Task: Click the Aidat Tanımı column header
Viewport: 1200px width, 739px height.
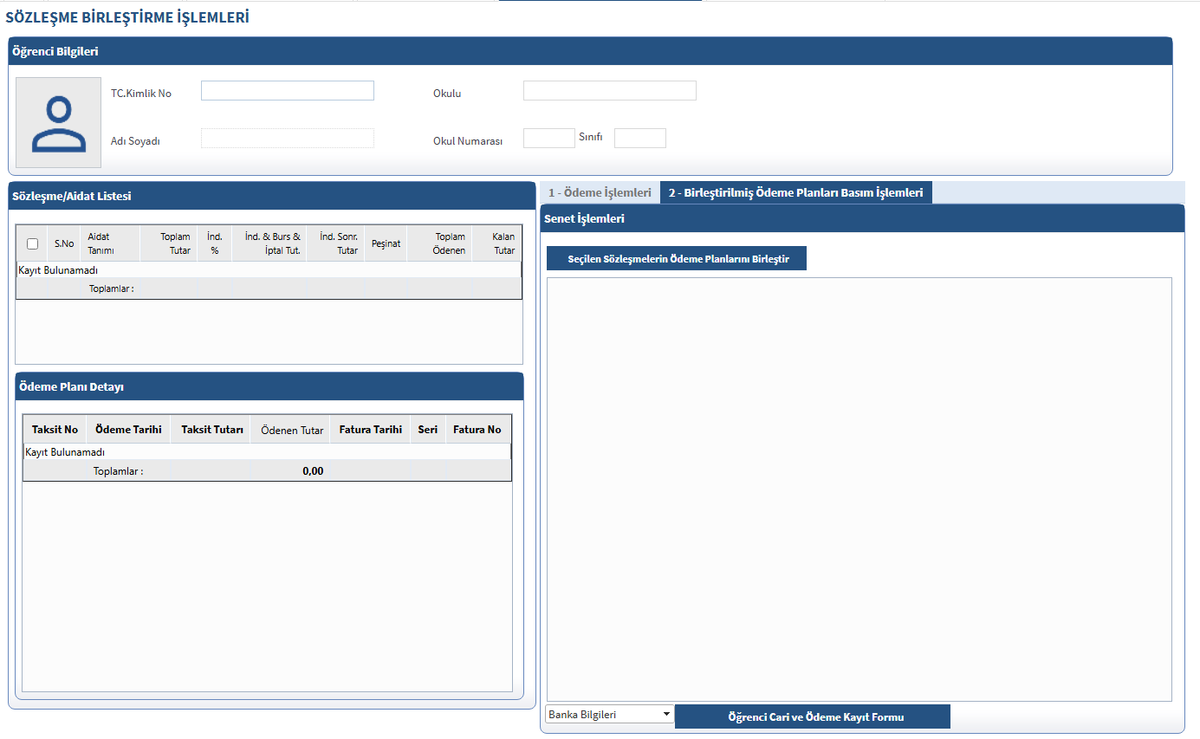Action: tap(101, 243)
